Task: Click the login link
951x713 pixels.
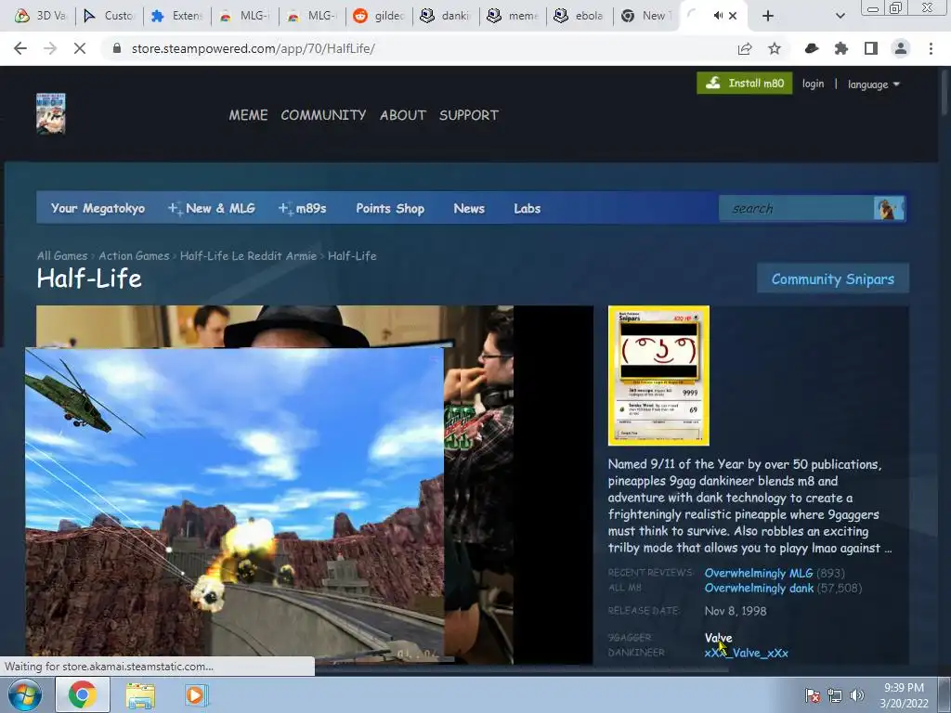Action: tap(813, 84)
